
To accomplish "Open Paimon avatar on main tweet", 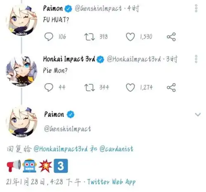I will click(21, 122).
